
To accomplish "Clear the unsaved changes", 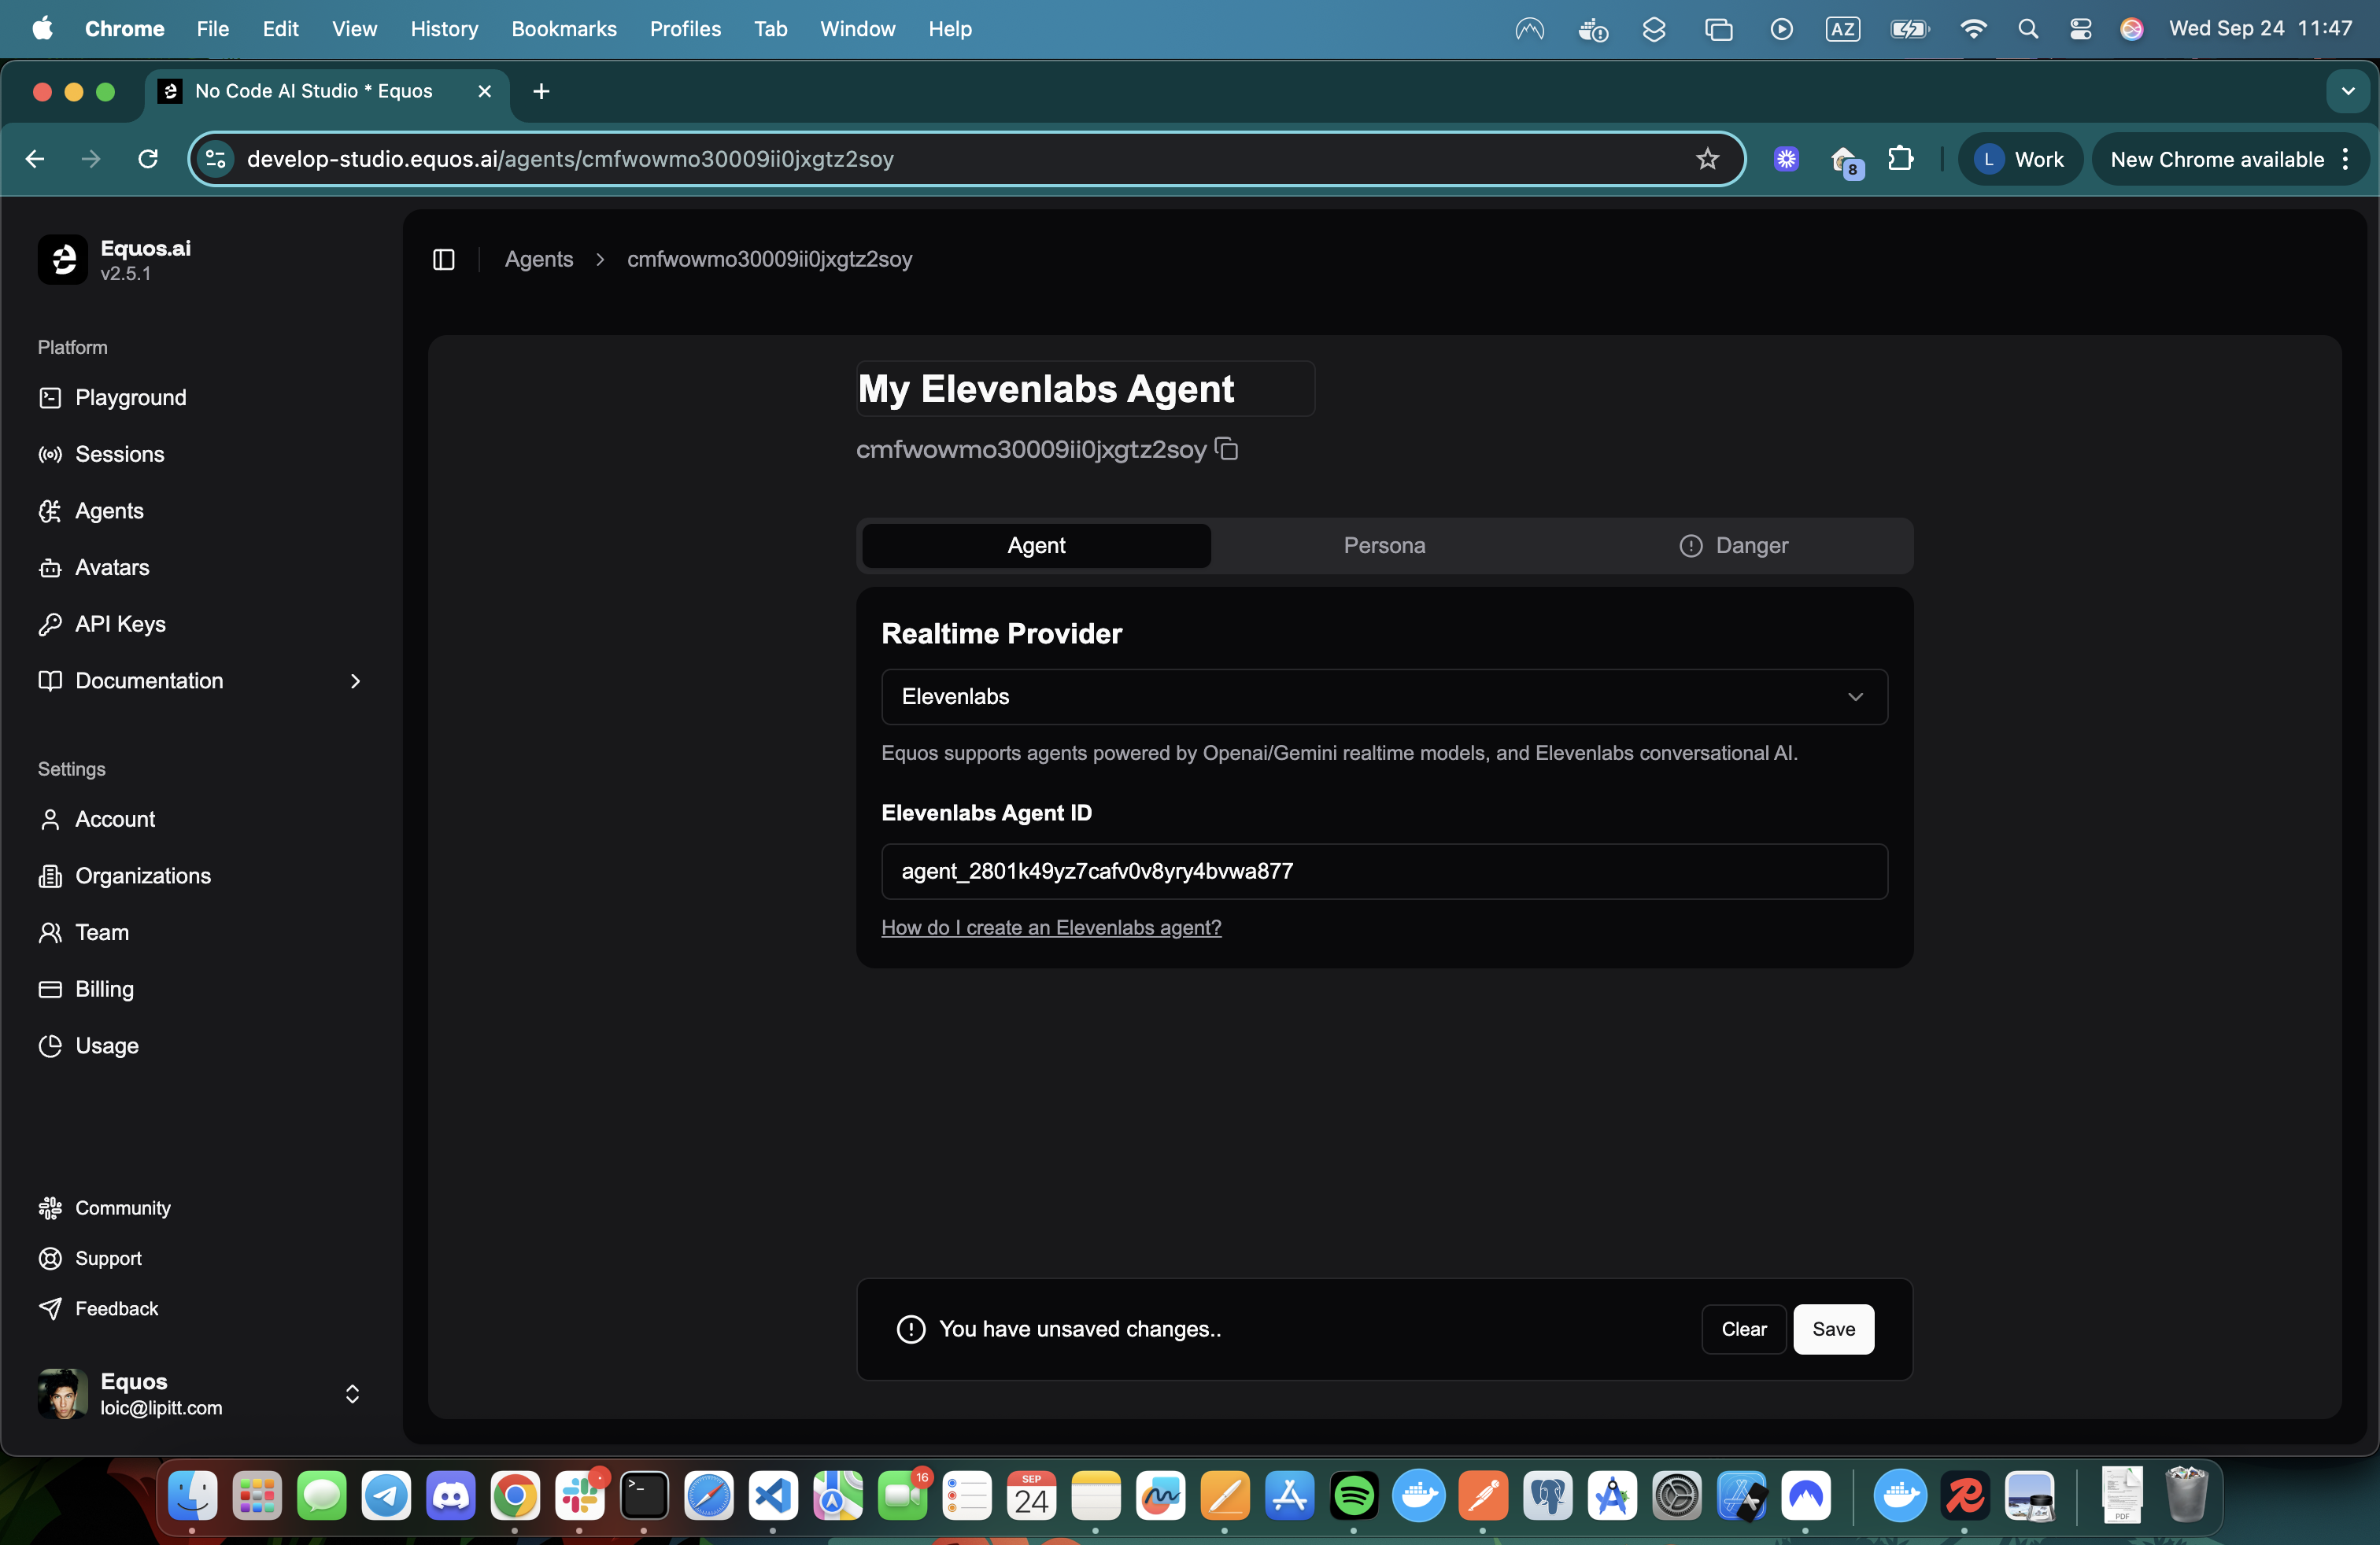I will [1743, 1329].
